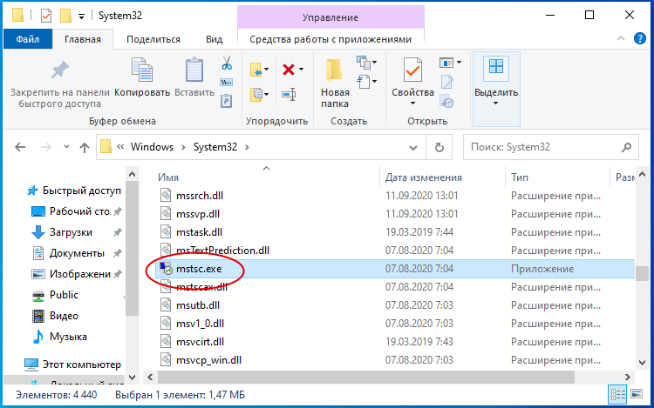This screenshot has width=654, height=408.
Task: Sort by Дата изменения column header
Action: point(423,177)
